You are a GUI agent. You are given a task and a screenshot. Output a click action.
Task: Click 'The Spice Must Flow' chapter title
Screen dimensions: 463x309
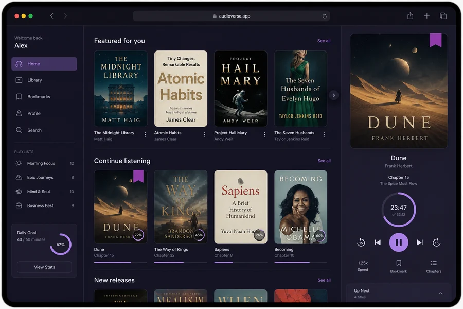click(x=399, y=184)
